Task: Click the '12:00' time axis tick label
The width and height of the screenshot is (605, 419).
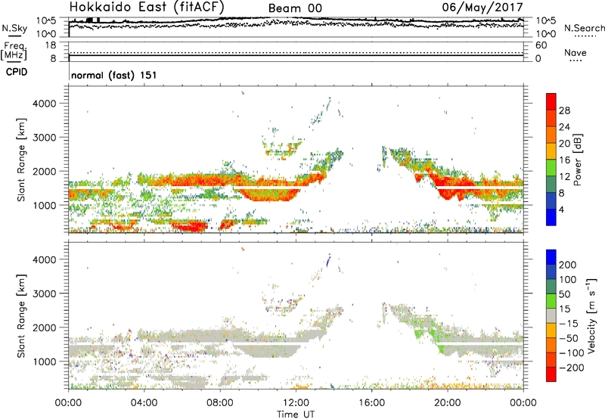Action: (296, 403)
